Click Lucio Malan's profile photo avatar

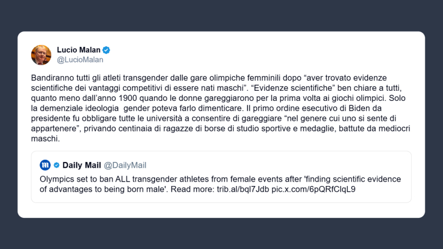pos(41,55)
